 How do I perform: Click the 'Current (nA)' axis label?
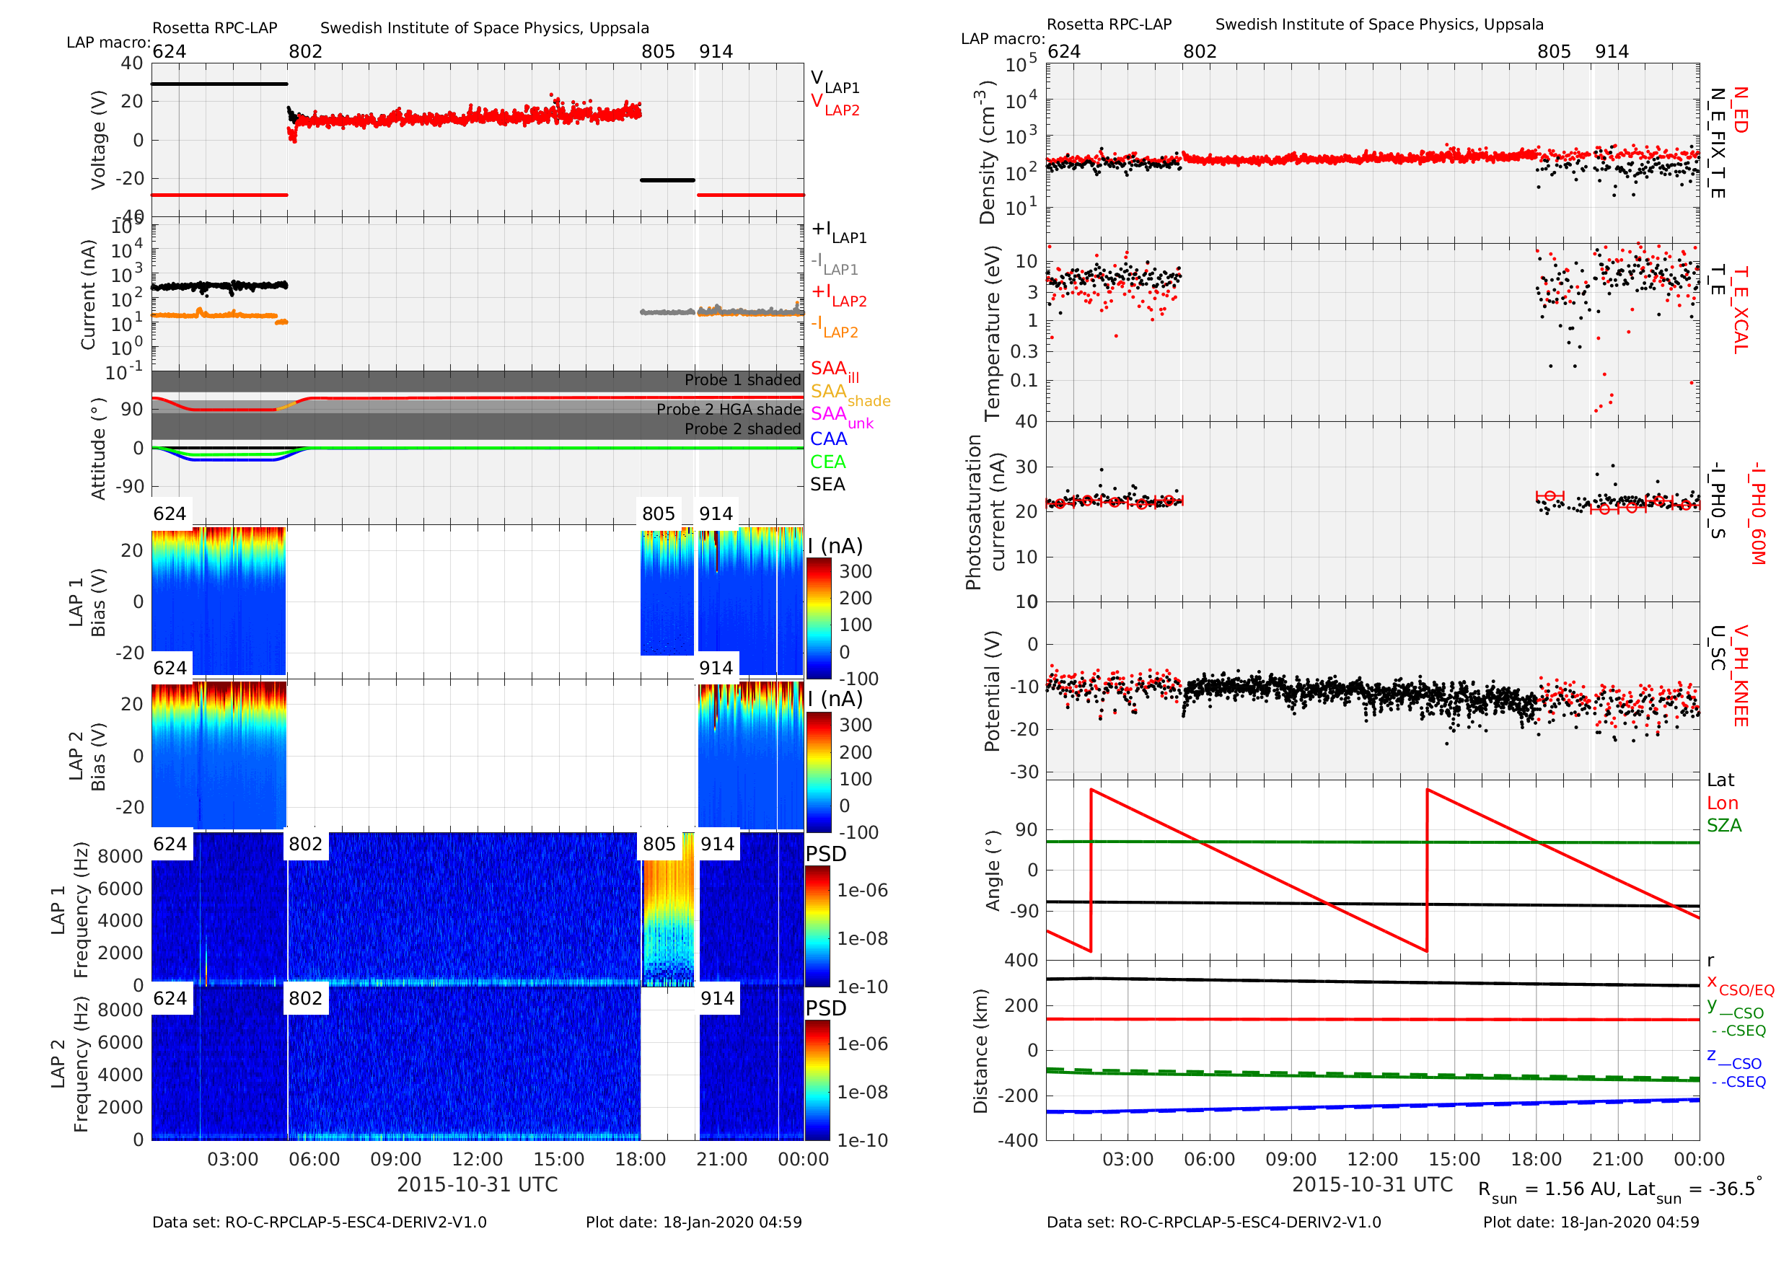(x=88, y=294)
